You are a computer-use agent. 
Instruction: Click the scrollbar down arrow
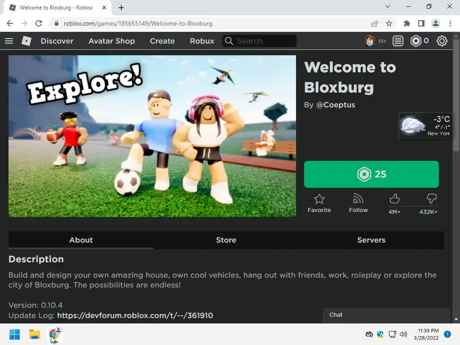tap(456, 319)
